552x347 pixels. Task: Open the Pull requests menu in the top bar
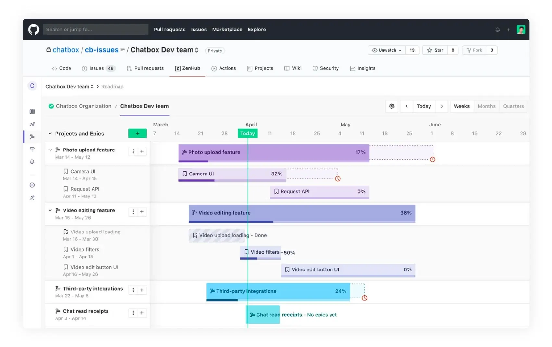click(169, 29)
